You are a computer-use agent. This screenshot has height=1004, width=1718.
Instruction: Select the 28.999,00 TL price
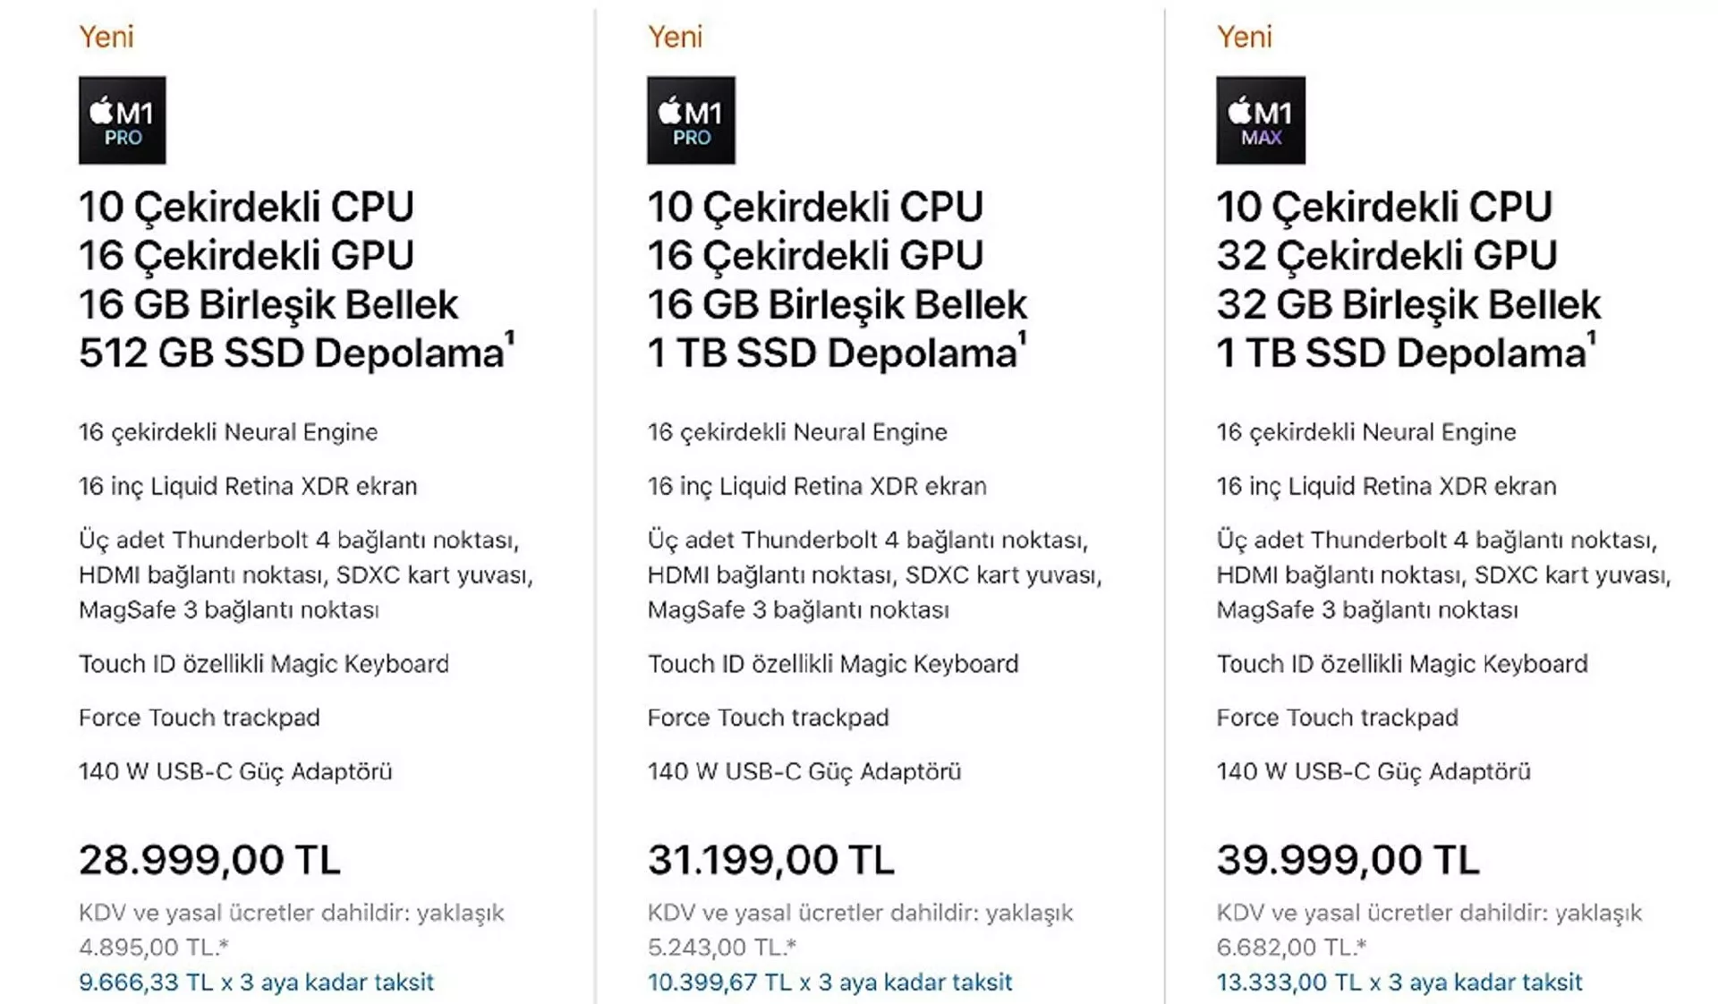(209, 859)
